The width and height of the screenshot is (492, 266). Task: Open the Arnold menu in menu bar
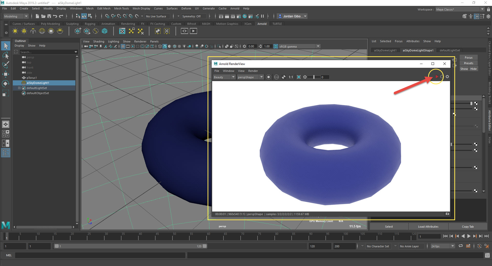[234, 8]
